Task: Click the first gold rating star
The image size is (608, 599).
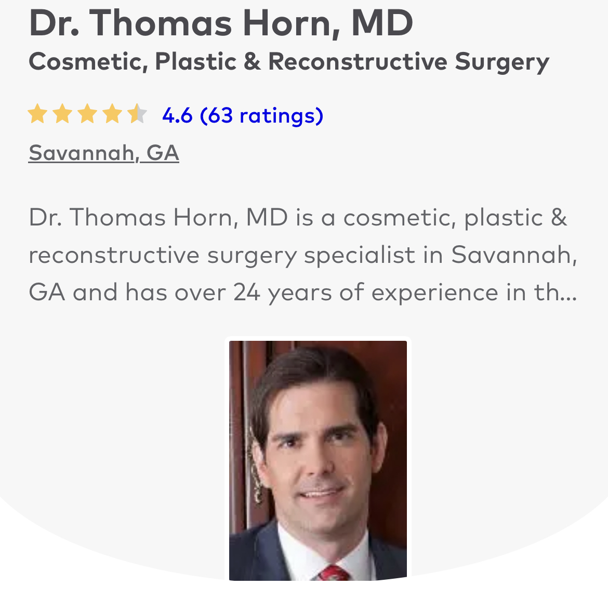Action: point(37,114)
